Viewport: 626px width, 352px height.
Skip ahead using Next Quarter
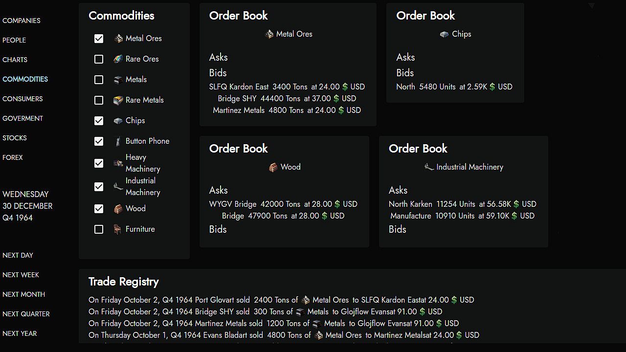click(26, 314)
